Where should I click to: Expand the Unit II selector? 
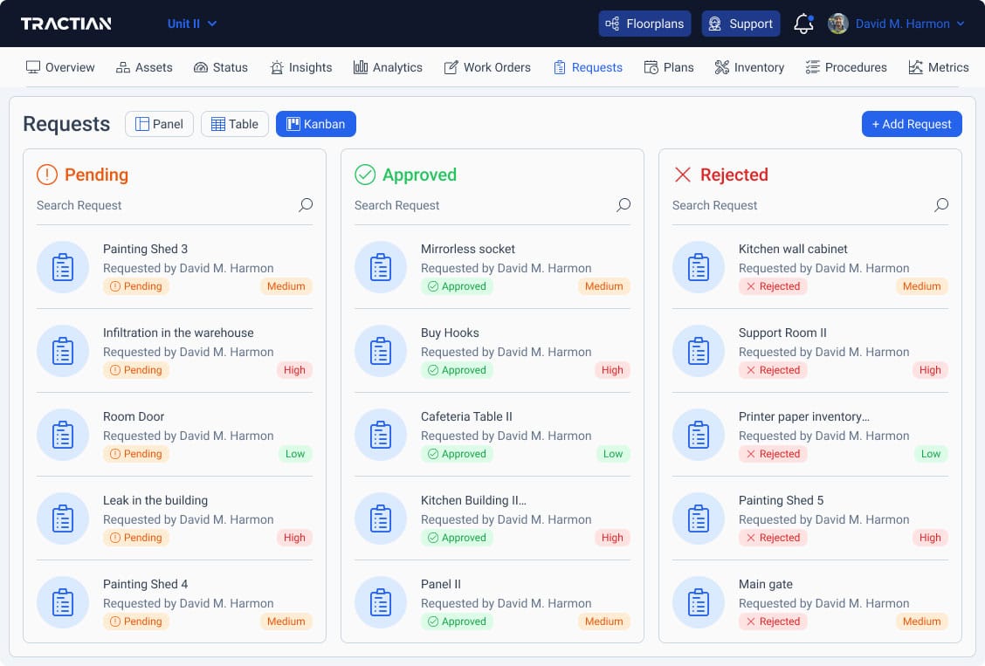(x=191, y=24)
